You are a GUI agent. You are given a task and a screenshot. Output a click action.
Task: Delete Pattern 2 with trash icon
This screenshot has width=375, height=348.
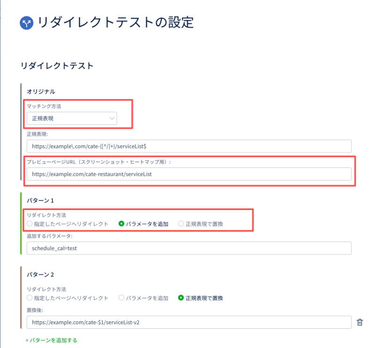click(x=360, y=322)
